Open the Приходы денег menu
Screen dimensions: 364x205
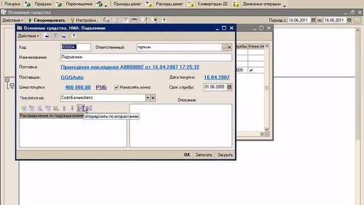[x=127, y=4]
